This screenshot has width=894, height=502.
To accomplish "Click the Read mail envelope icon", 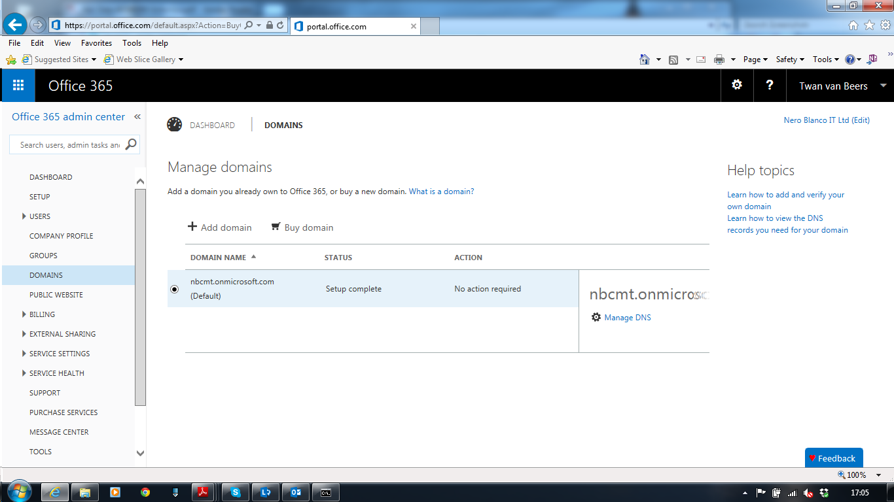I will tap(701, 59).
